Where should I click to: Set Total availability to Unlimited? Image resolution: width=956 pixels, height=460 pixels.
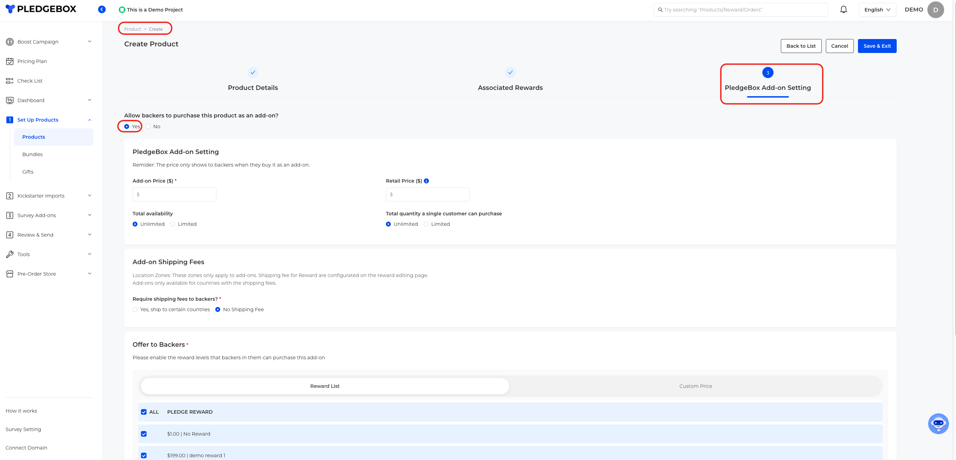[x=135, y=224]
